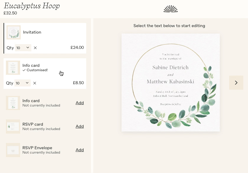Edit the Reception to follow text

[x=171, y=104]
